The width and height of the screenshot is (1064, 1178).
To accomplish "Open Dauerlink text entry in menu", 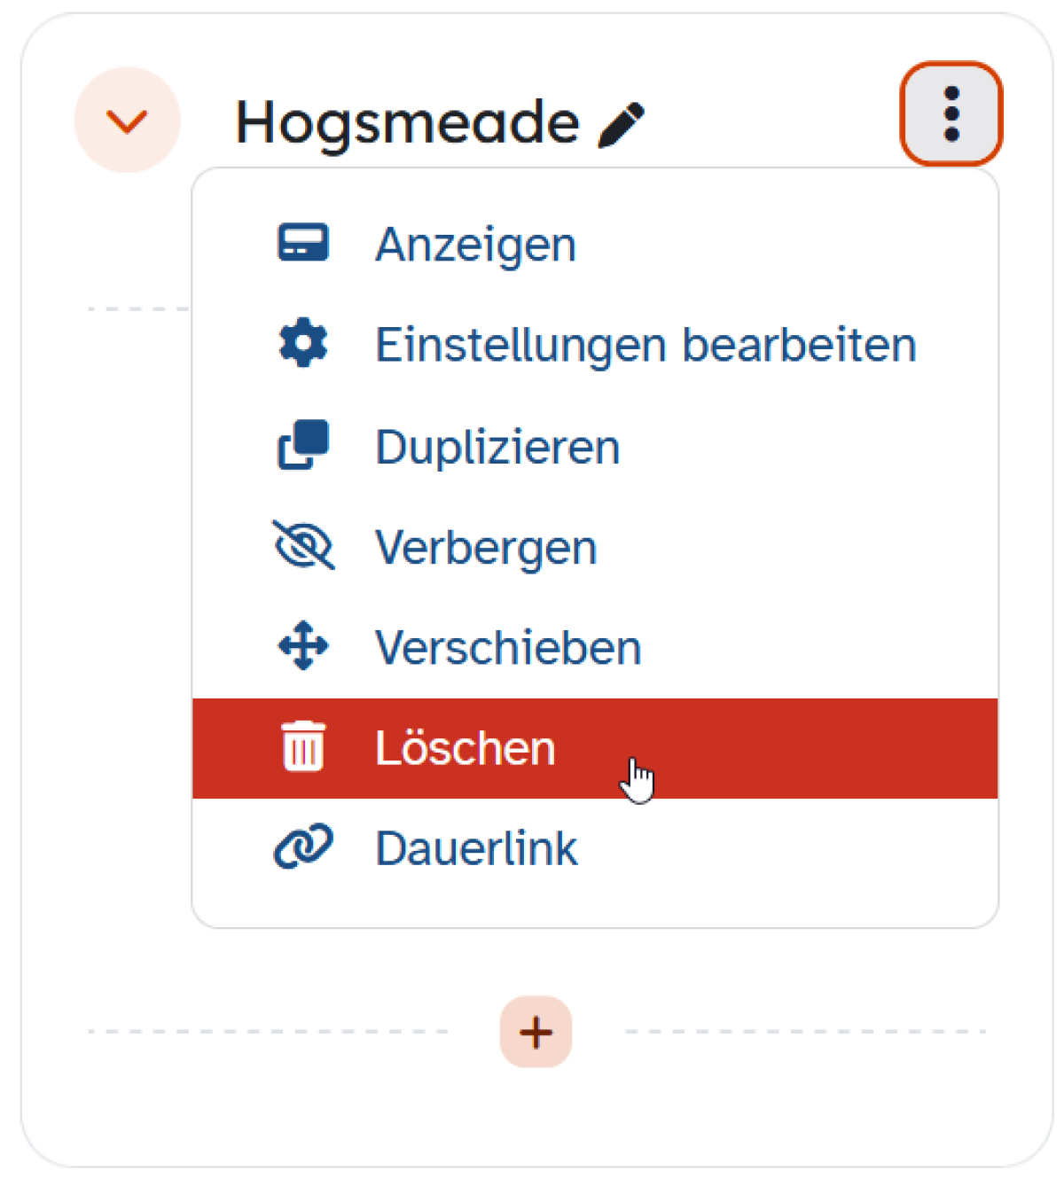I will coord(476,848).
